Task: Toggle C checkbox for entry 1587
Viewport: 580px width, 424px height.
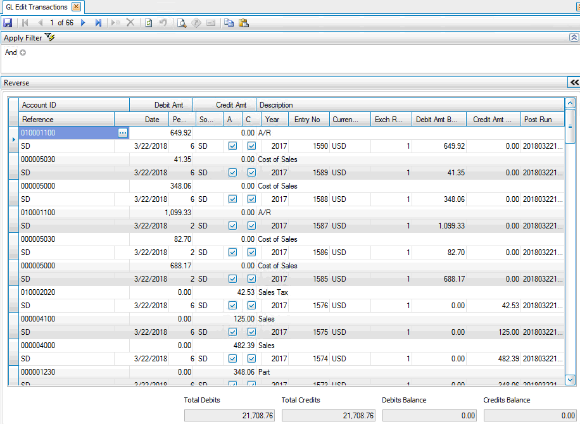Action: (x=251, y=226)
